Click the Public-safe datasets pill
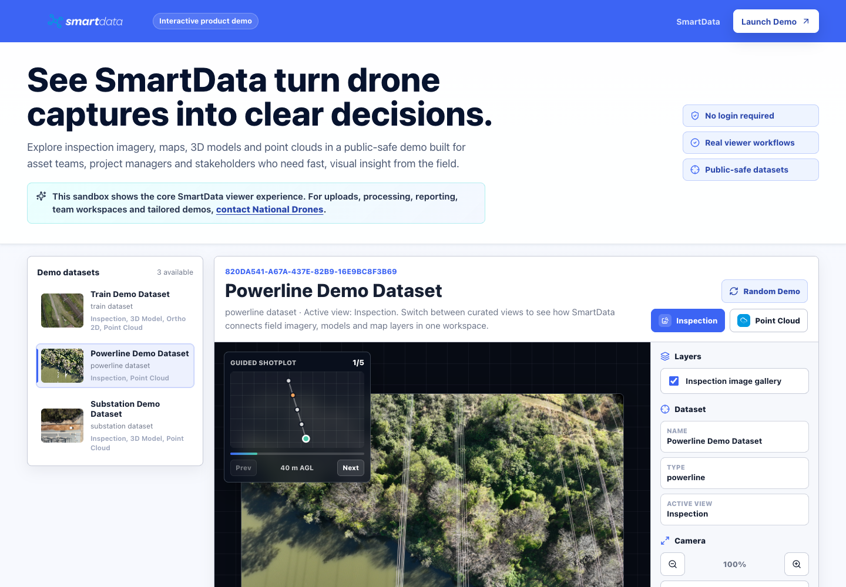846x587 pixels. coord(751,170)
